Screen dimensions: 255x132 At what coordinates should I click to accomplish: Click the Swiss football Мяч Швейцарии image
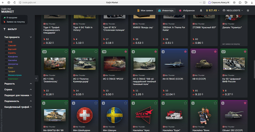coord(85,115)
